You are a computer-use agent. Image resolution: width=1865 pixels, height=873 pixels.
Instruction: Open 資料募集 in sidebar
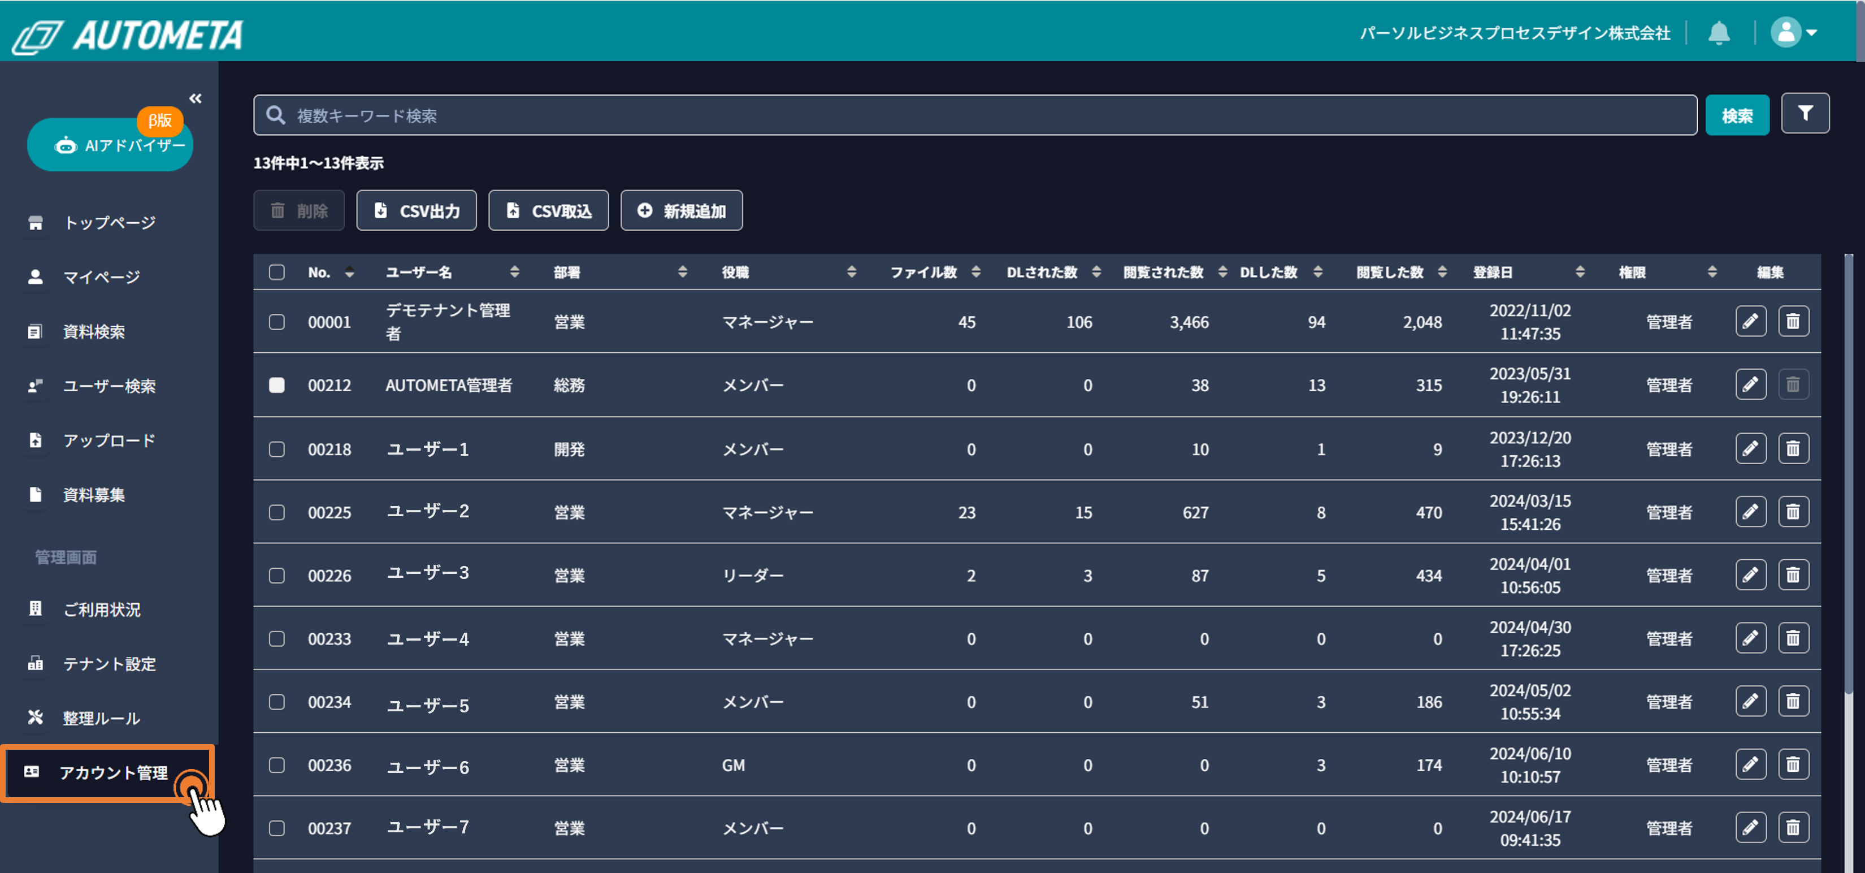(94, 495)
